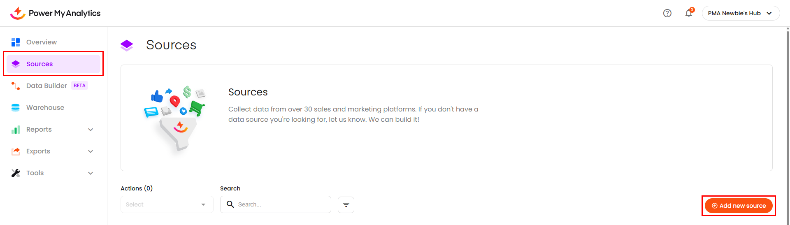Open the PMA Newbie's Hub dropdown
Image resolution: width=790 pixels, height=225 pixels.
coord(740,13)
